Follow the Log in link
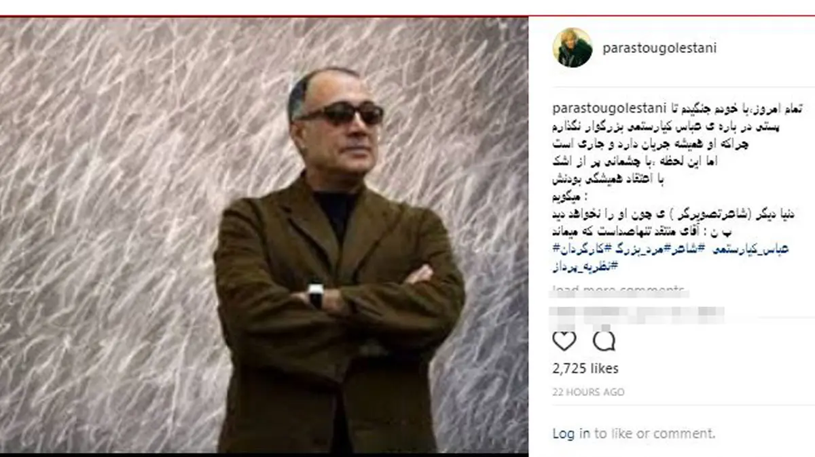The height and width of the screenshot is (457, 815). tap(572, 433)
